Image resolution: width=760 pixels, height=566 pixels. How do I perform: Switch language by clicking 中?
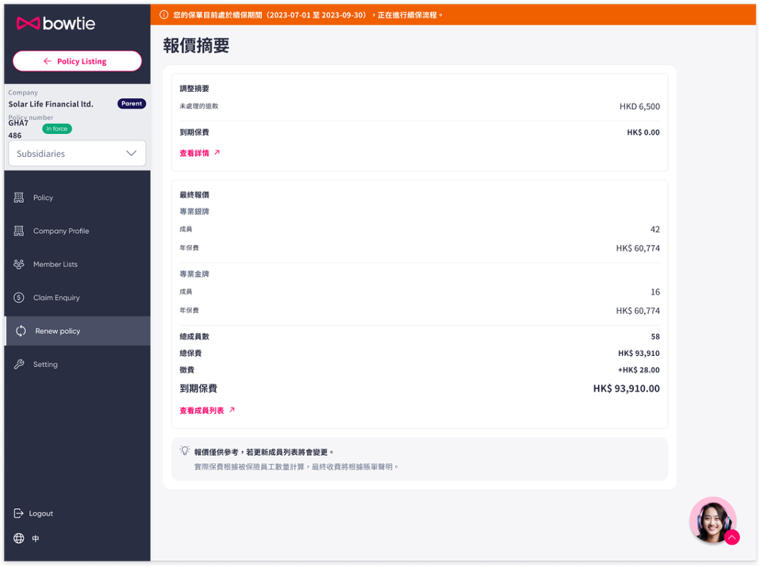[x=34, y=538]
